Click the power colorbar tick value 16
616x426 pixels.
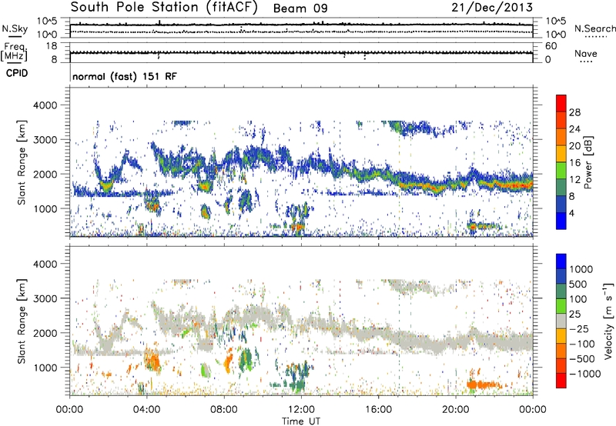[574, 163]
